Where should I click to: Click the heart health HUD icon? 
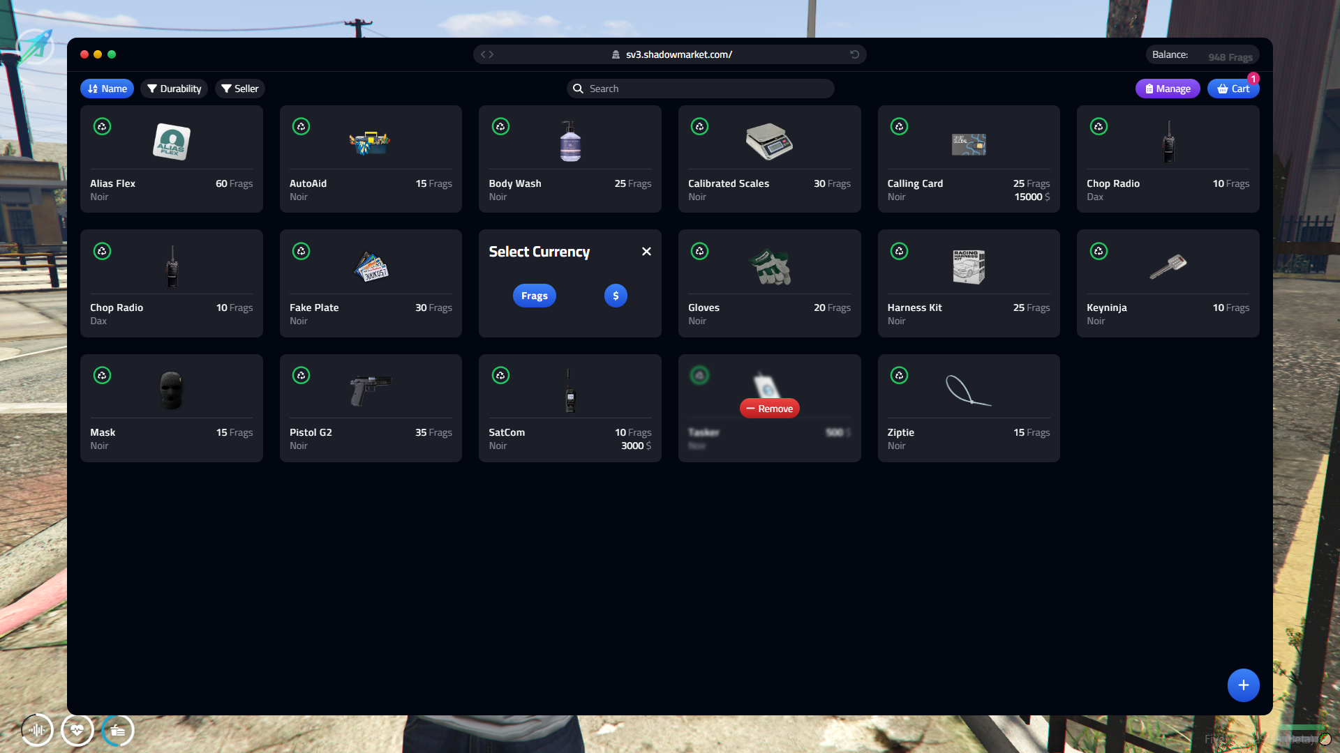pos(77,731)
